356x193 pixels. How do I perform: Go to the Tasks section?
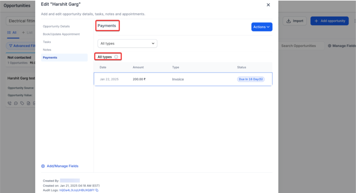[47, 42]
